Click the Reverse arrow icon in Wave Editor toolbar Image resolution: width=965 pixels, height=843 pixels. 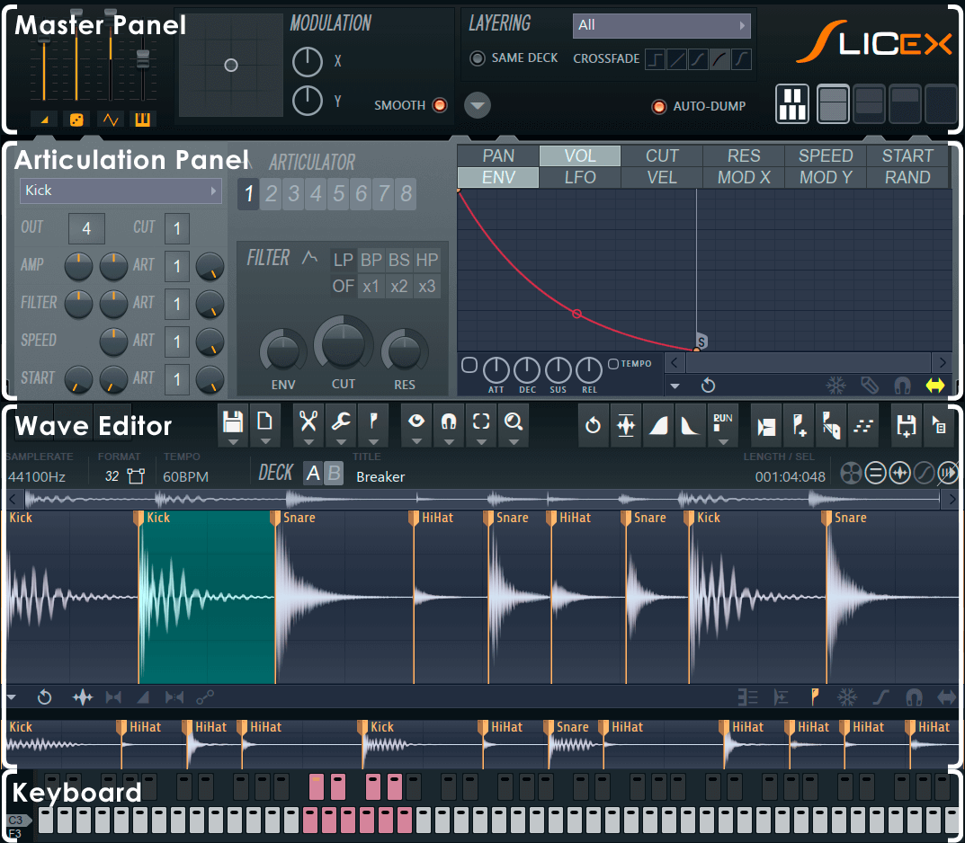click(x=593, y=425)
